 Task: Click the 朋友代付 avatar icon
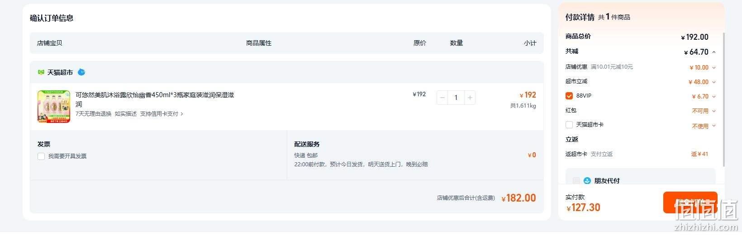[x=587, y=181]
